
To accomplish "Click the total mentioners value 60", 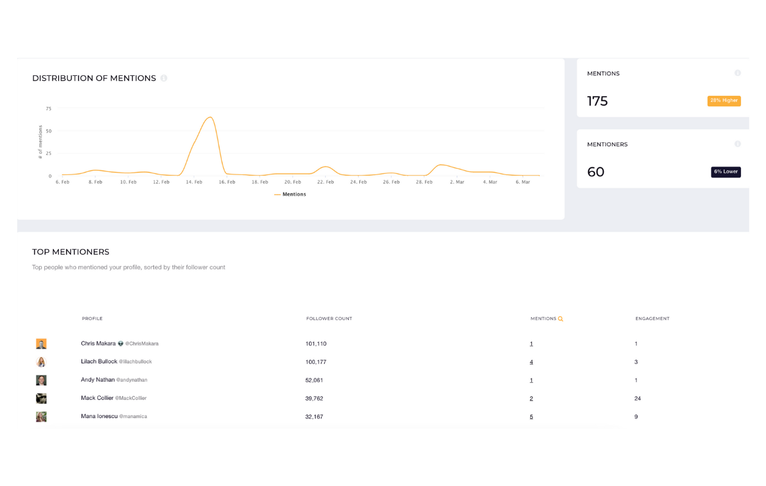I will tap(596, 172).
